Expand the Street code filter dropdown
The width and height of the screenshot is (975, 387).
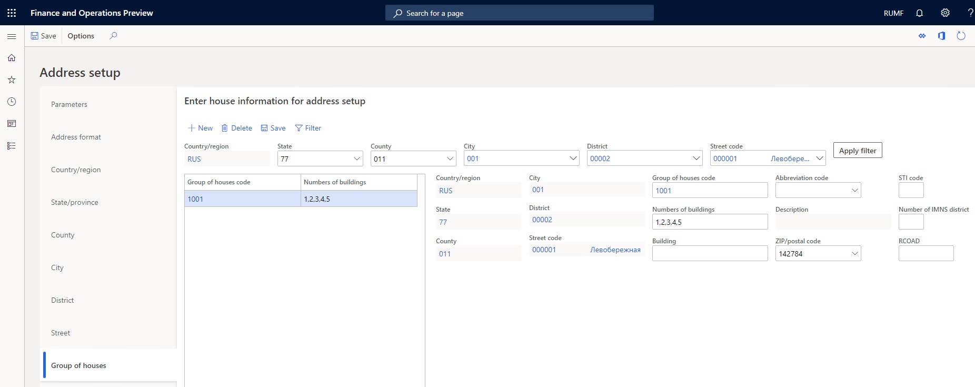point(820,158)
